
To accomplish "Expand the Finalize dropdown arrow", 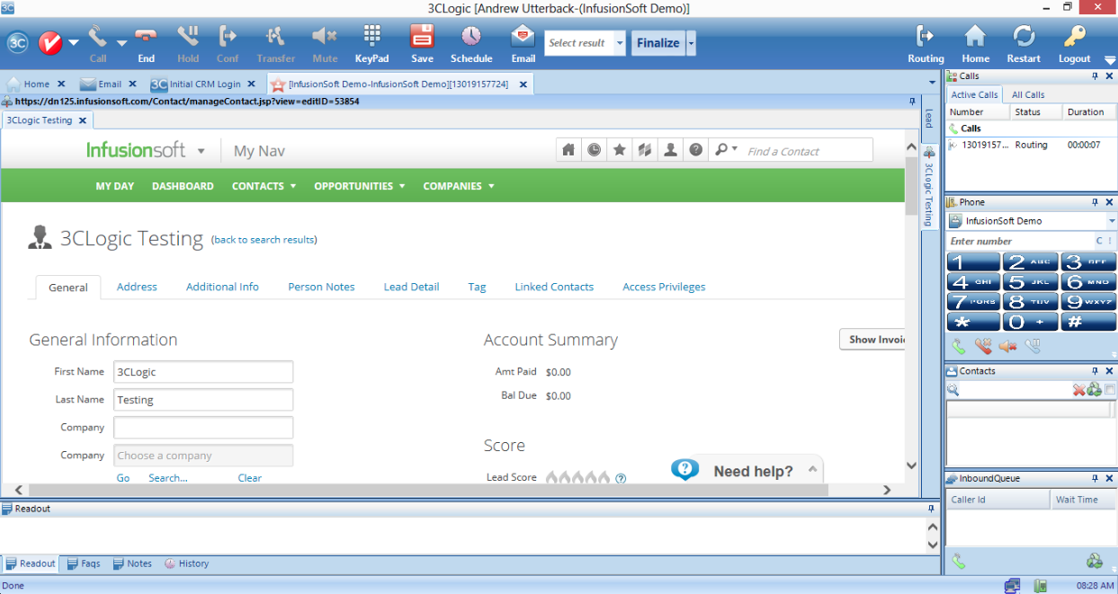I will 691,43.
